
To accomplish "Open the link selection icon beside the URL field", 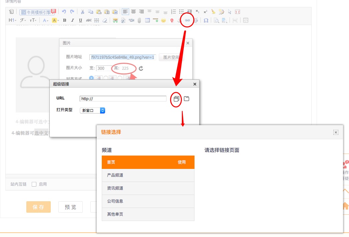I will (x=176, y=99).
